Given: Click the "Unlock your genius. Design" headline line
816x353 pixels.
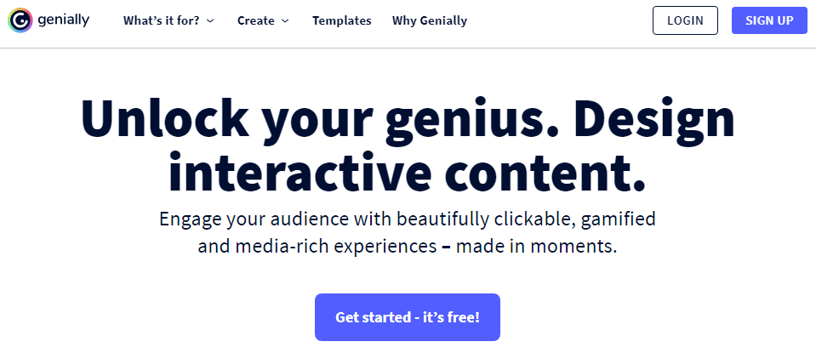Looking at the screenshot, I should click(x=408, y=120).
